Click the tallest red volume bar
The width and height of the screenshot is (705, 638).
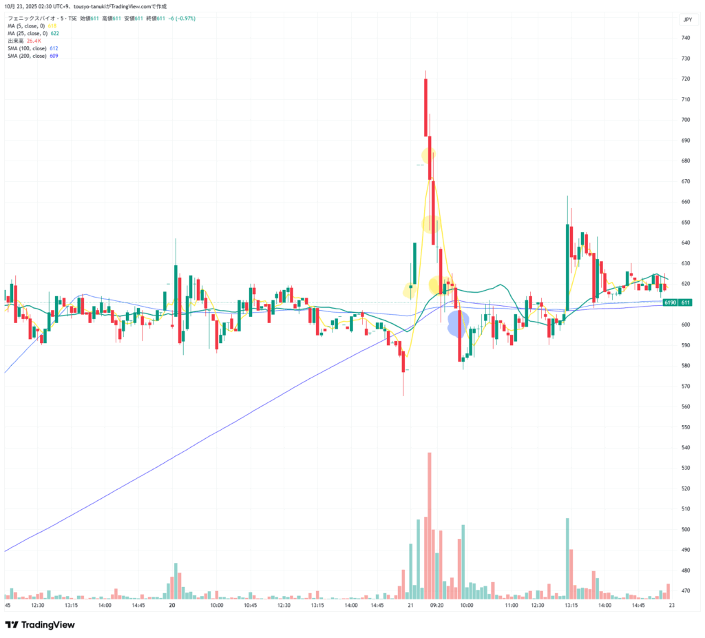(429, 525)
